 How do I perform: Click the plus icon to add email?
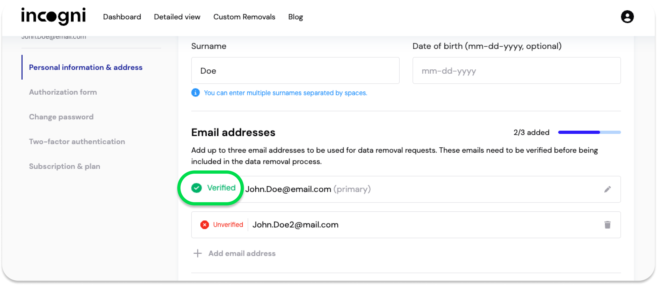pos(198,253)
